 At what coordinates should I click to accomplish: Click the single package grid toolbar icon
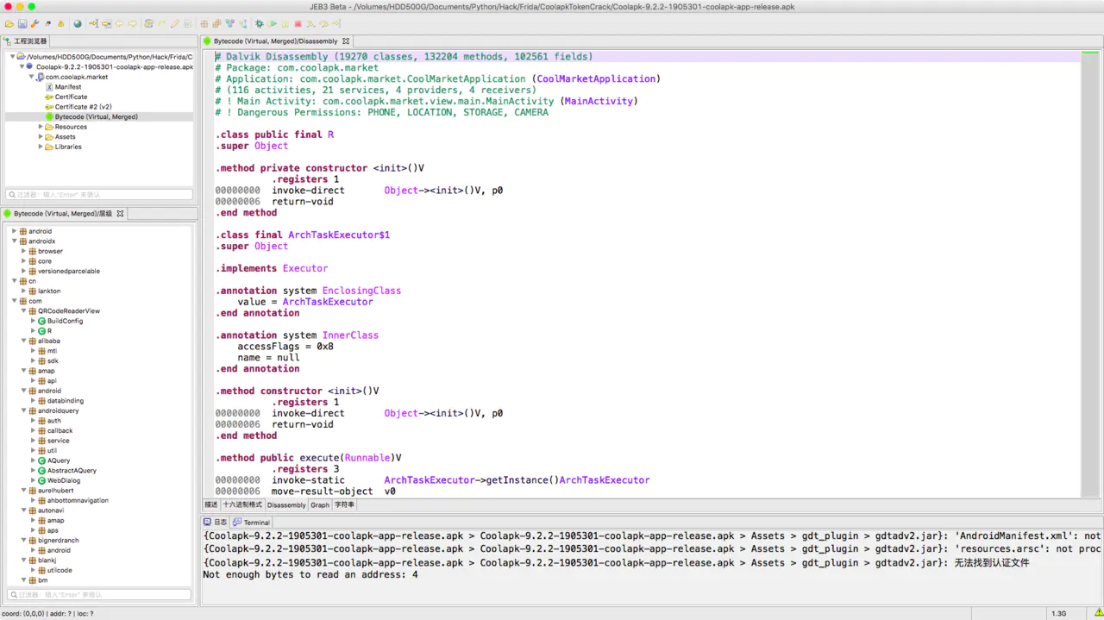204,24
